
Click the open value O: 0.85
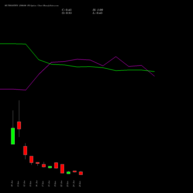pyautogui.click(x=67, y=13)
